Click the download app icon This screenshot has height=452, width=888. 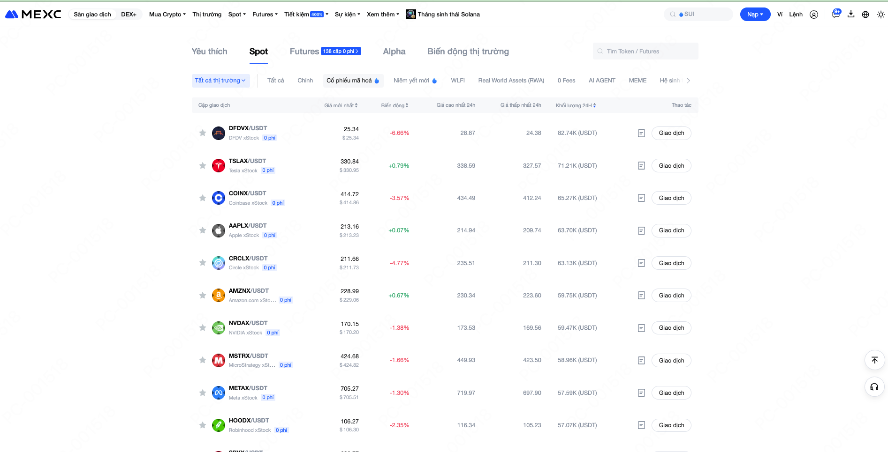(x=851, y=14)
